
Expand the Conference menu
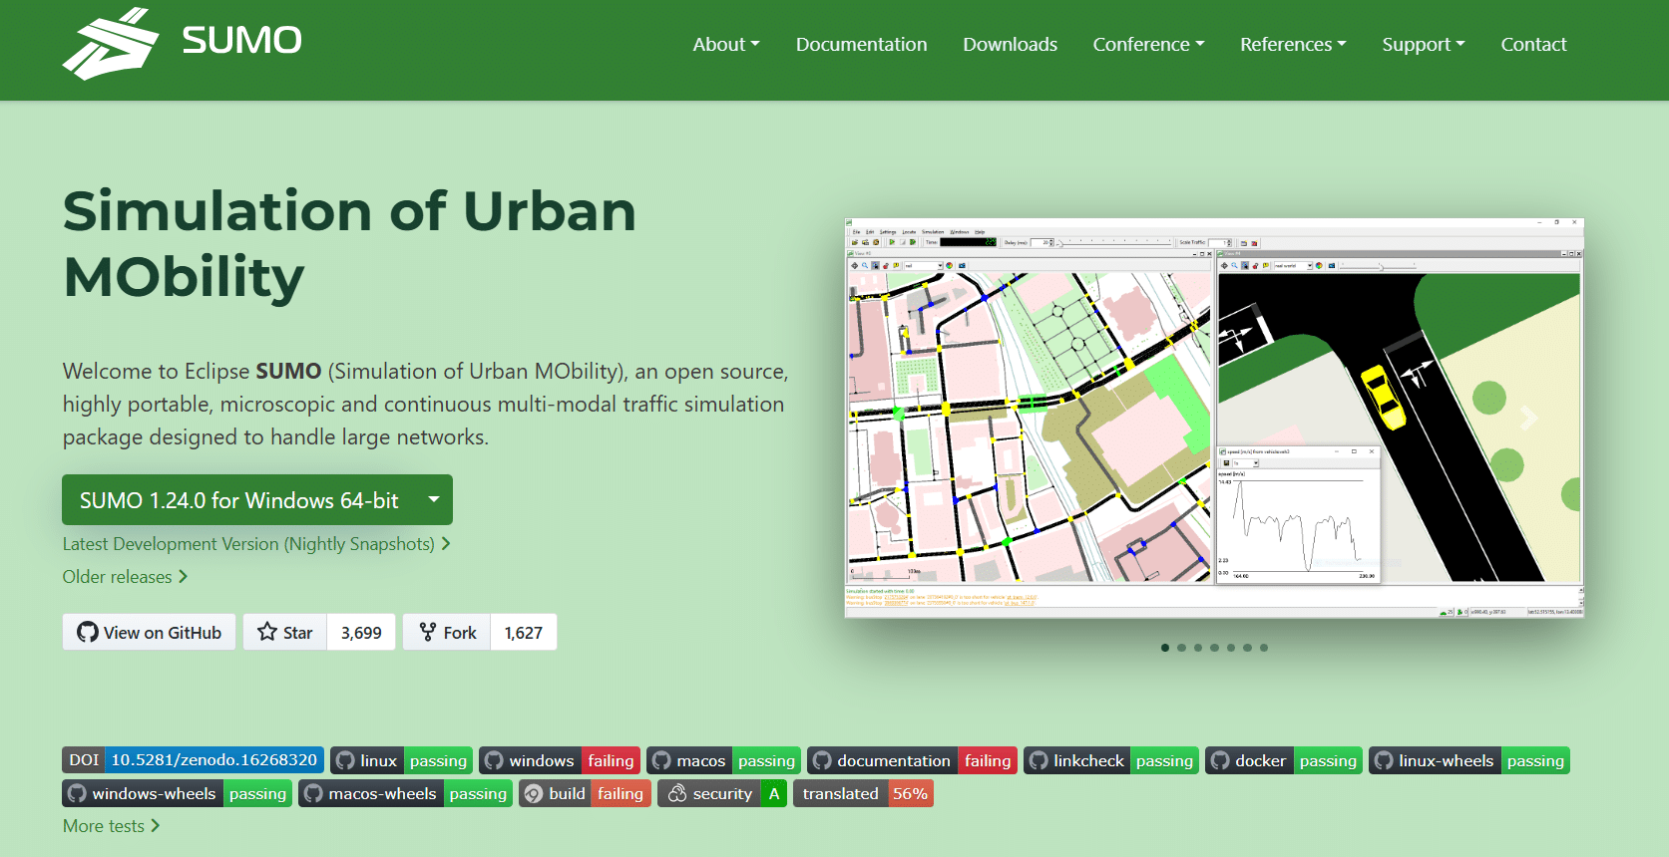[1148, 44]
